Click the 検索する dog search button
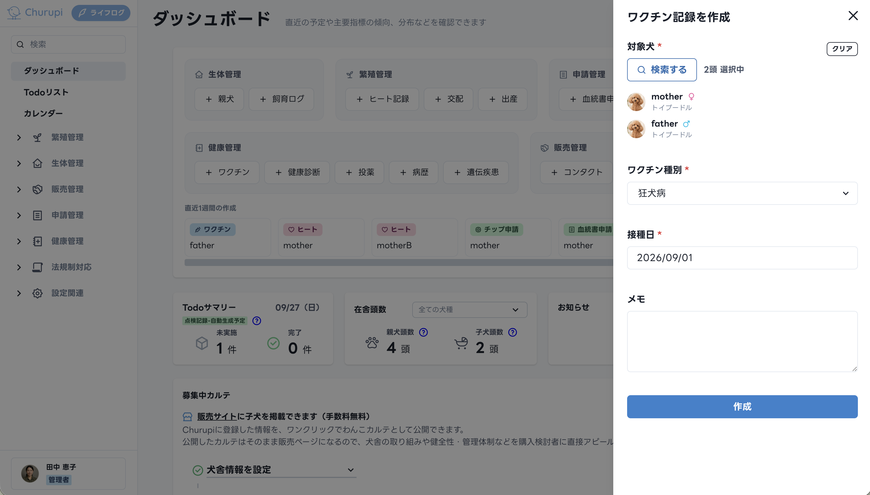The height and width of the screenshot is (495, 870). click(662, 70)
